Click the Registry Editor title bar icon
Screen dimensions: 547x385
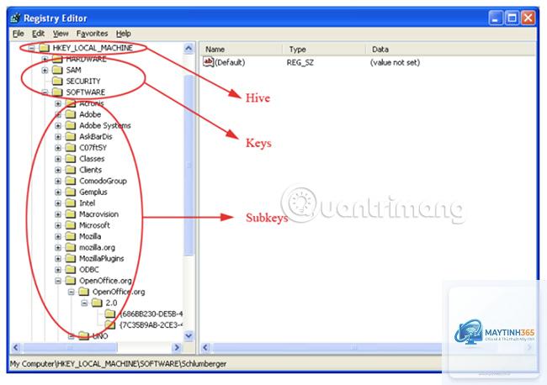(16, 18)
